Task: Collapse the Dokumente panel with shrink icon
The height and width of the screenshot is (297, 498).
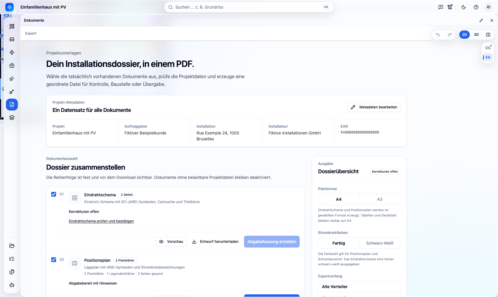Action: (481, 20)
